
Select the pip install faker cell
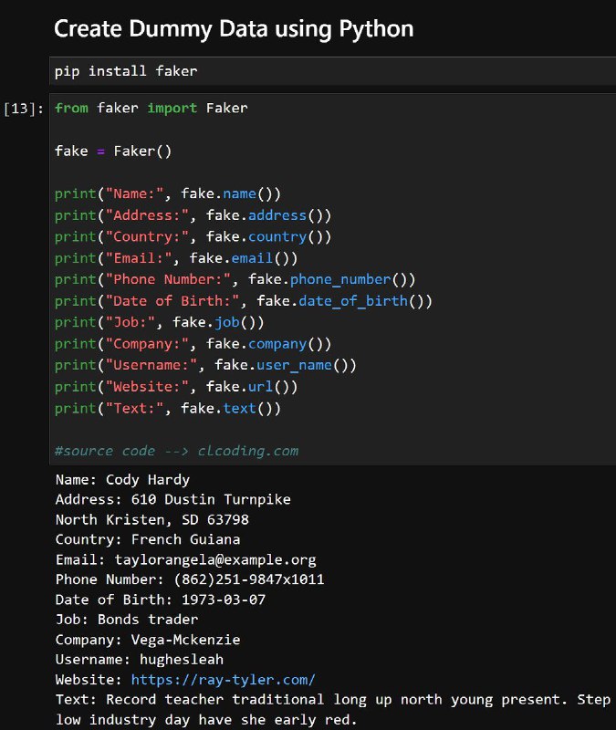point(332,71)
